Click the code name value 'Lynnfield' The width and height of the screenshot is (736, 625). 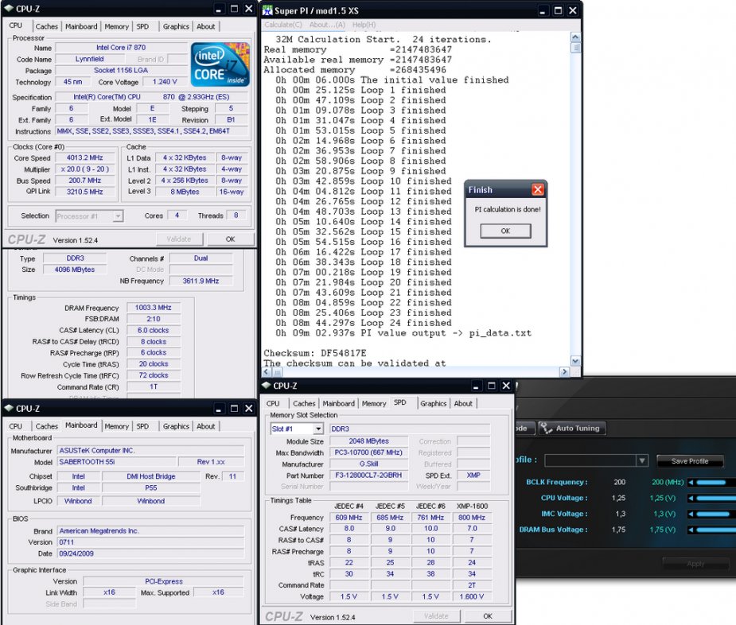[90, 59]
